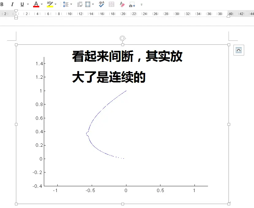Click the borders grid icon
This screenshot has width=254, height=208.
[88, 4]
